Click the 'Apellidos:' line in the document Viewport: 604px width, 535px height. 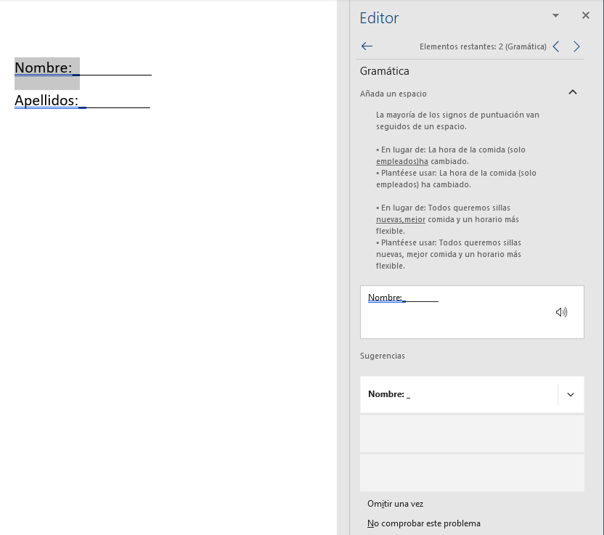pos(47,100)
